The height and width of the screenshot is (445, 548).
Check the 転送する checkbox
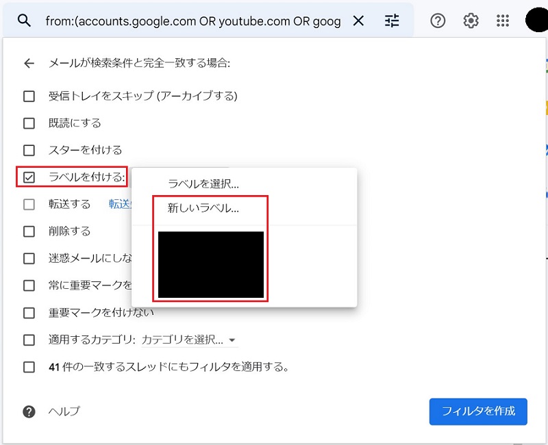pos(29,204)
